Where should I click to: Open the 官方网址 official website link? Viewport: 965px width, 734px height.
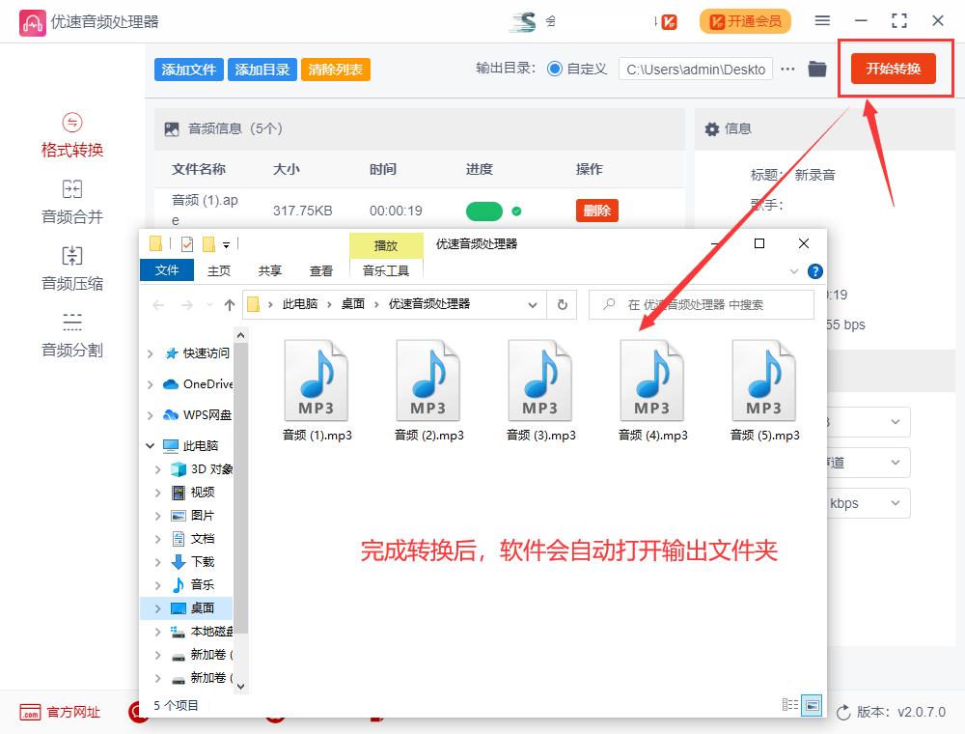coord(62,712)
